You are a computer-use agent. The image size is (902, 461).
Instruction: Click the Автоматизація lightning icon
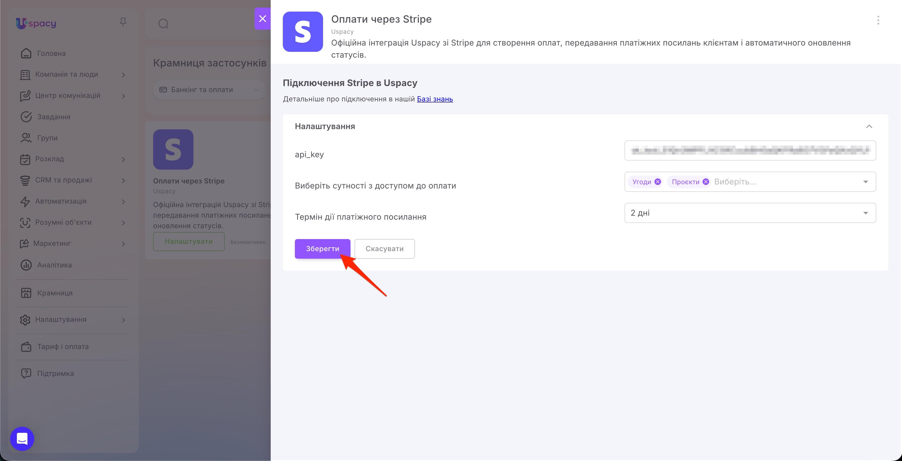click(x=25, y=202)
